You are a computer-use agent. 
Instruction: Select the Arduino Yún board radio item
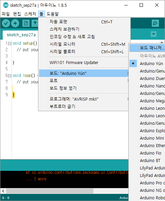(147, 63)
